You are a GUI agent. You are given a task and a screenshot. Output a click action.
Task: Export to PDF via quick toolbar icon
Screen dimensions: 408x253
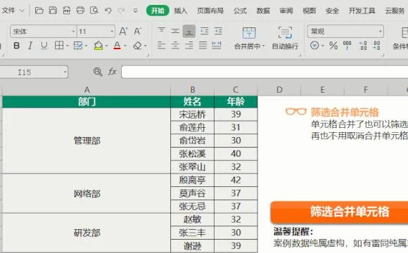point(67,11)
